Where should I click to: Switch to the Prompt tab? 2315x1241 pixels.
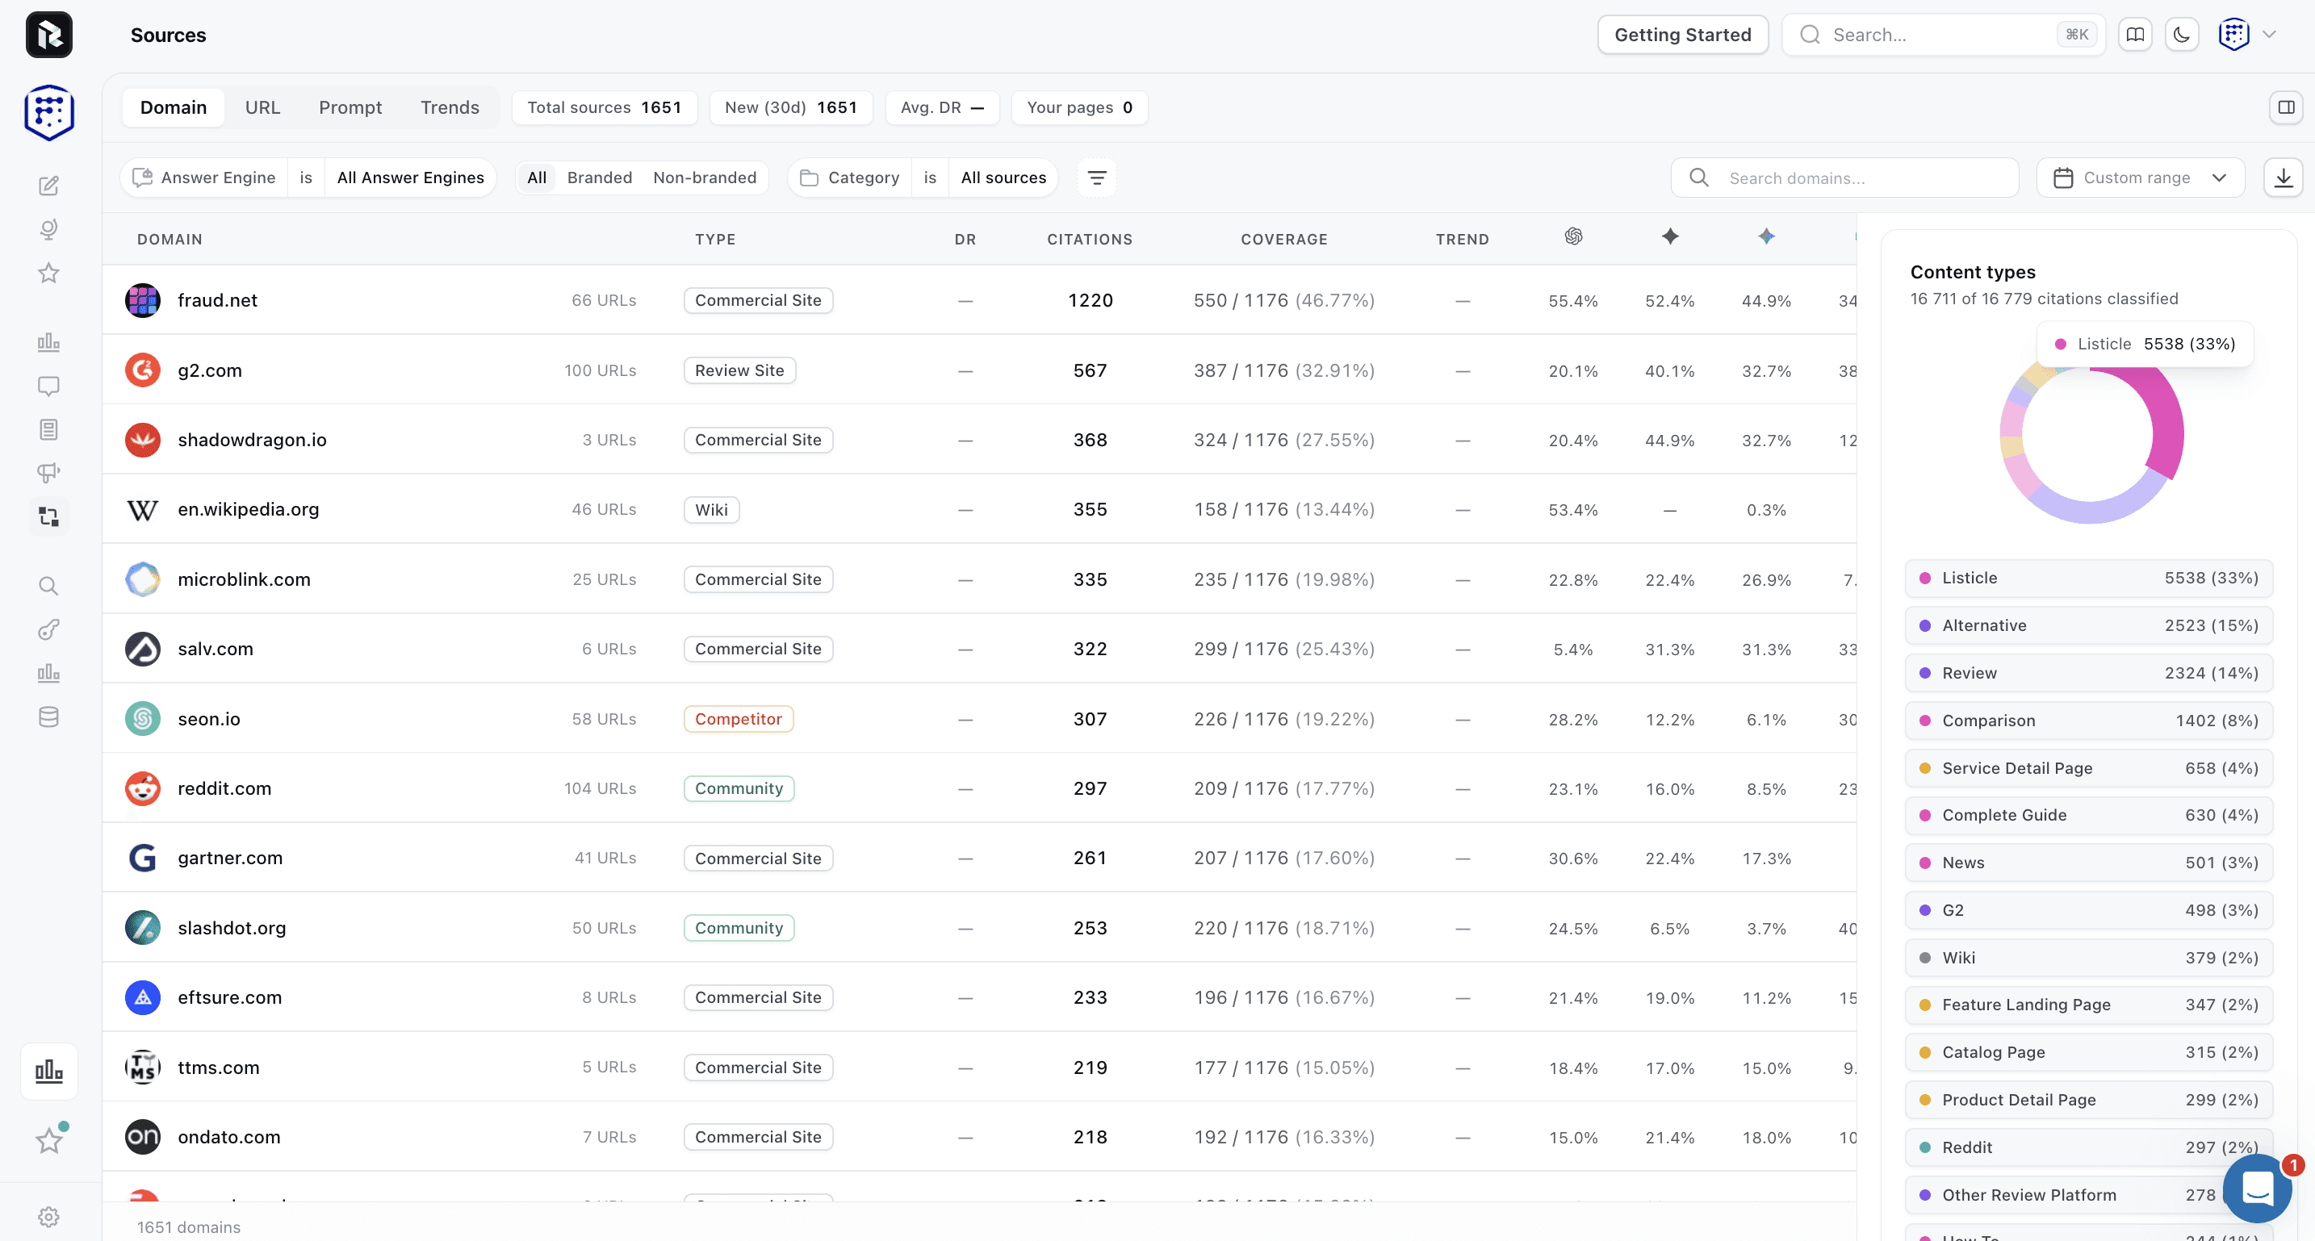tap(350, 108)
